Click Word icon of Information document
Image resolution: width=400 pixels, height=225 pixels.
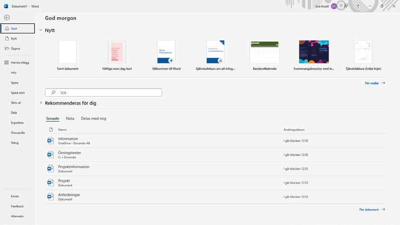tap(50, 140)
